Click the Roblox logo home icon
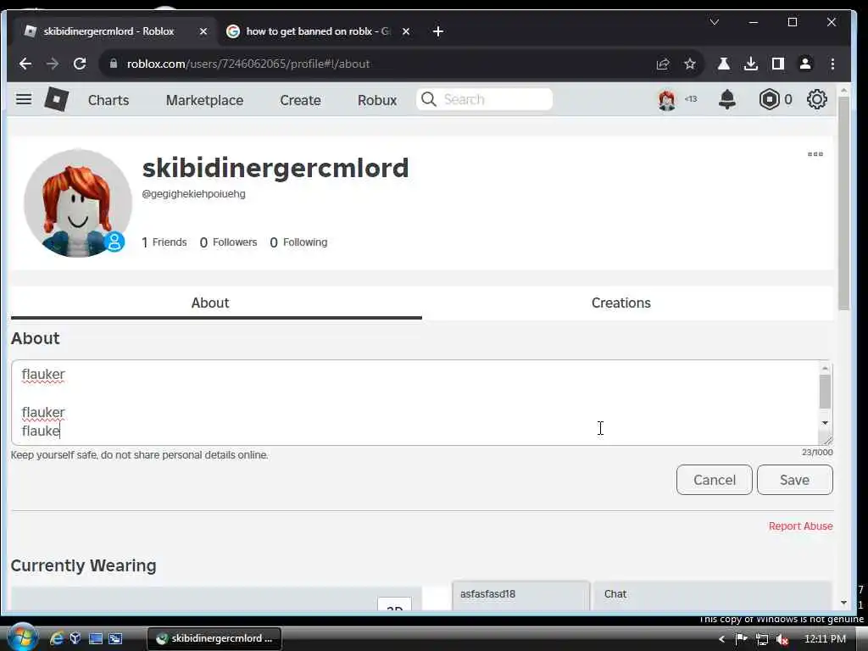 [x=57, y=100]
